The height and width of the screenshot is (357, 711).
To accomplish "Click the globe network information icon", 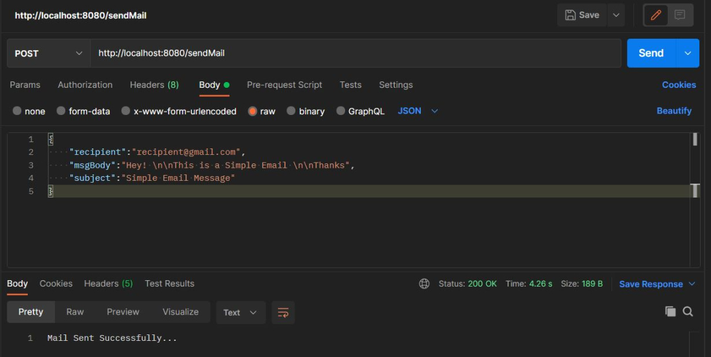I will click(424, 283).
